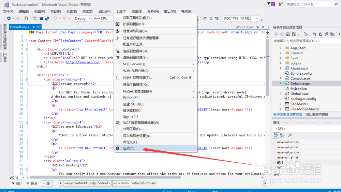Click the http://www.asp.net link in code
This screenshot has width=341, height=192.
[x=83, y=62]
